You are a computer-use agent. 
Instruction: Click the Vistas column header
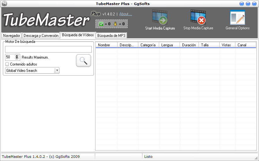[226, 45]
